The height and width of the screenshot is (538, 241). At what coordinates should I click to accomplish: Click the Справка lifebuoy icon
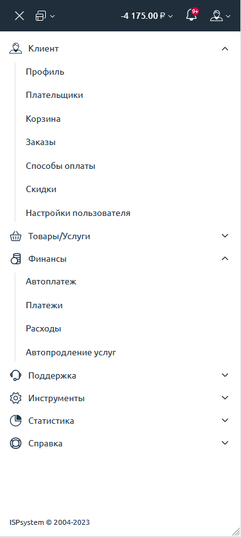pyautogui.click(x=16, y=443)
